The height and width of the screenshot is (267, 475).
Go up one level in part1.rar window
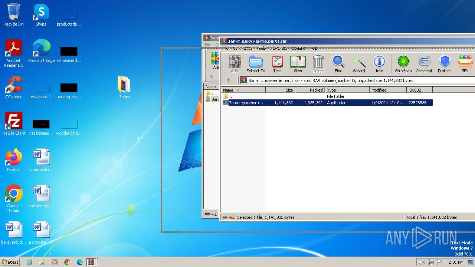229,80
